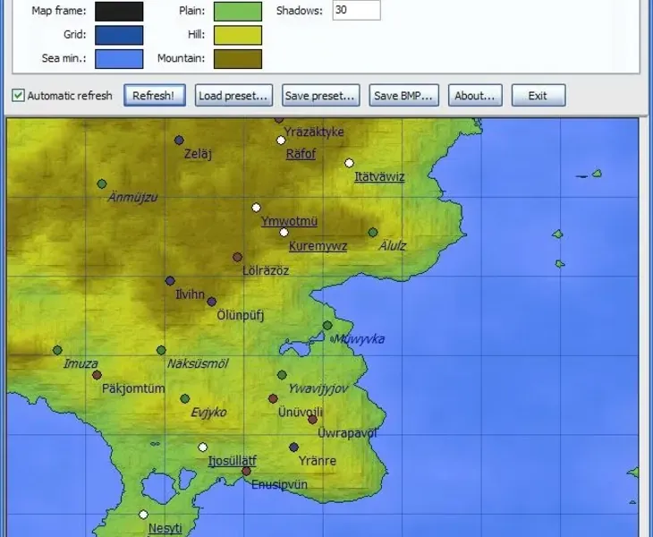The height and width of the screenshot is (537, 653).
Task: Click the white Ymwotmü city marker
Action: (x=256, y=208)
